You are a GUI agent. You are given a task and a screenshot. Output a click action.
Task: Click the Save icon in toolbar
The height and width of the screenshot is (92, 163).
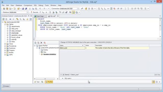click(23, 9)
